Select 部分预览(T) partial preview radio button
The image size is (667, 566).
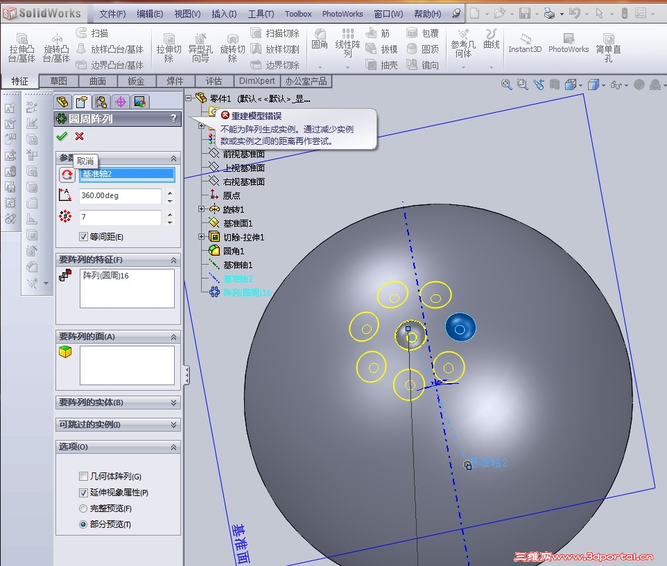83,524
